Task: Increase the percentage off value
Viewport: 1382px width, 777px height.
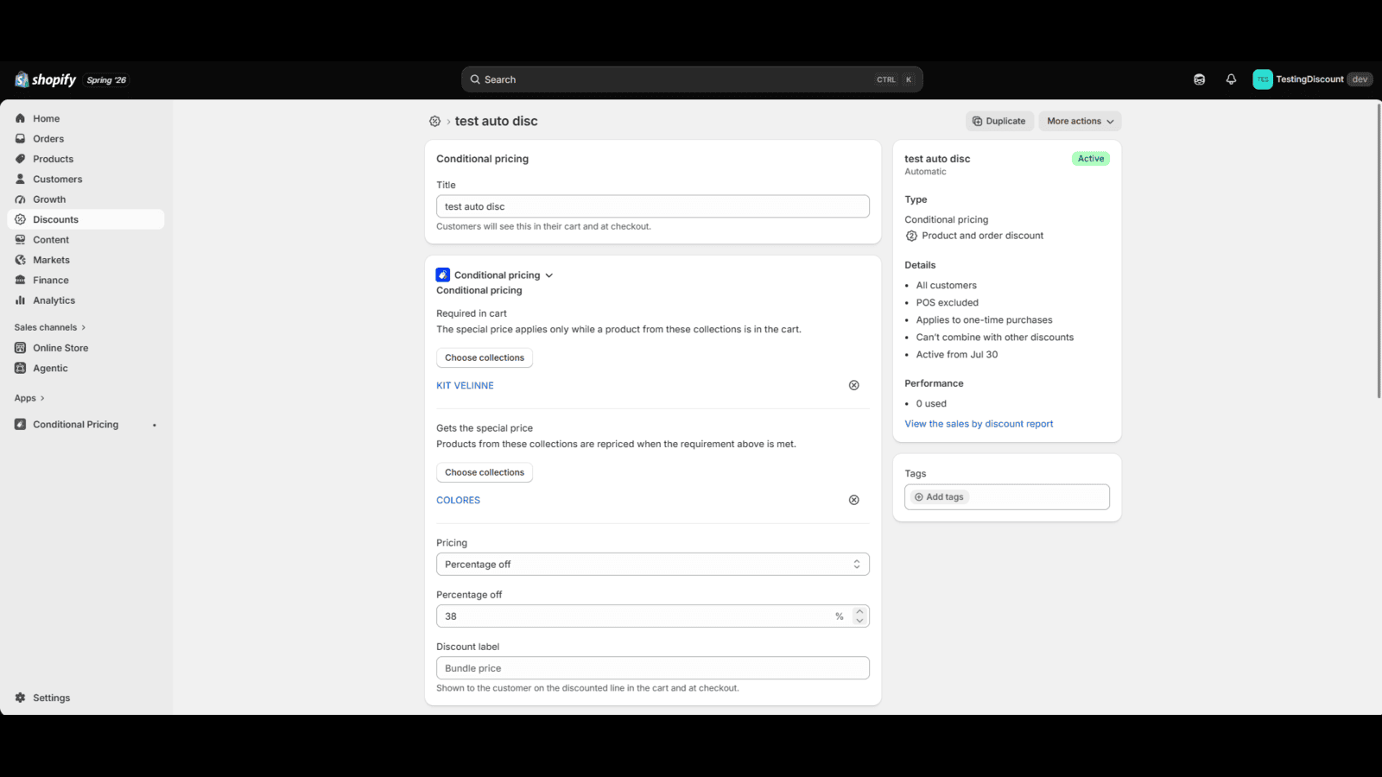Action: click(x=859, y=611)
